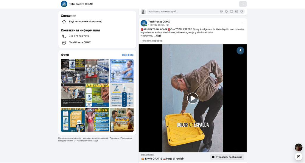Open the Total Freeze CDMX Messenger contact link

coord(80,42)
